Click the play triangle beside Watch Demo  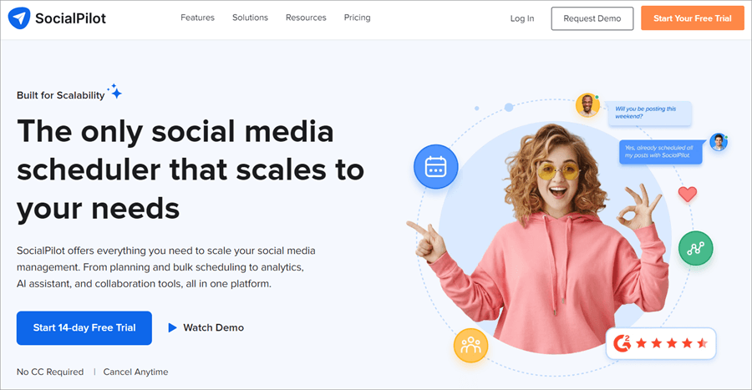coord(173,327)
